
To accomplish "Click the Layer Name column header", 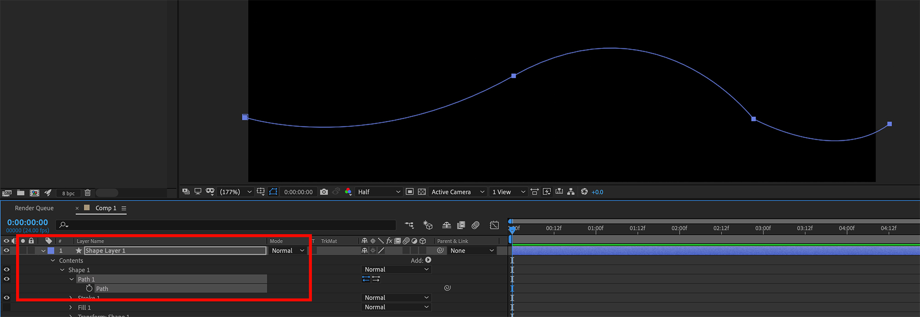I will [x=90, y=241].
